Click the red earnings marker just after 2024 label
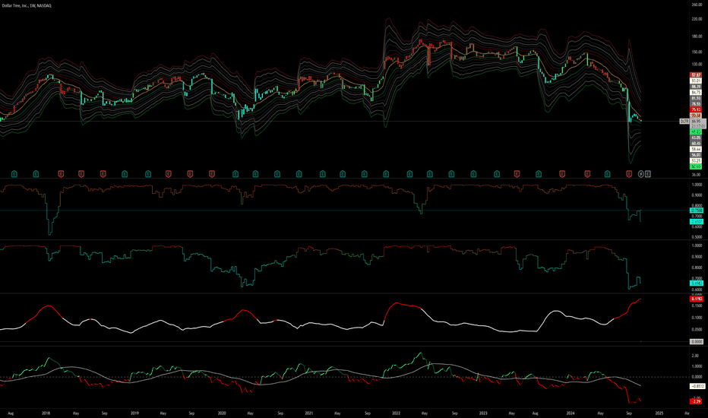 [587, 173]
